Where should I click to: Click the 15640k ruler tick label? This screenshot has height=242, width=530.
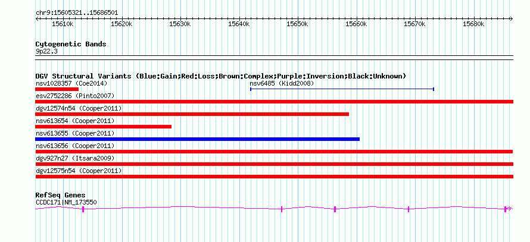[x=239, y=24]
